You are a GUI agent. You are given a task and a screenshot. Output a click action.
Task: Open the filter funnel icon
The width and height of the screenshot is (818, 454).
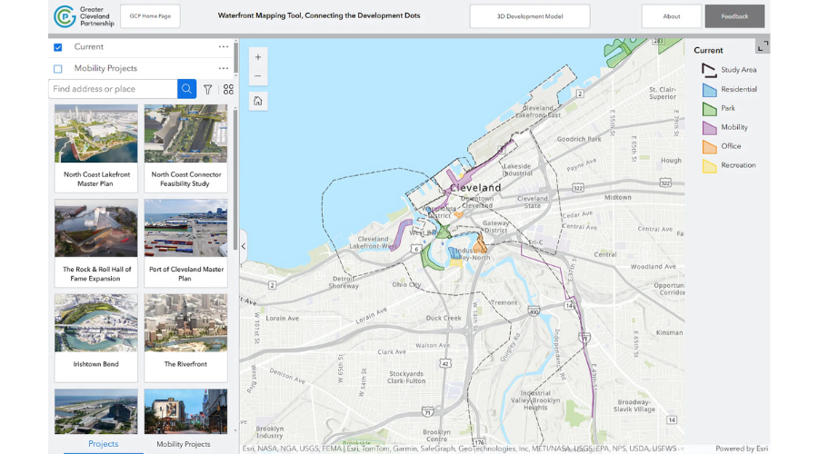coord(207,90)
